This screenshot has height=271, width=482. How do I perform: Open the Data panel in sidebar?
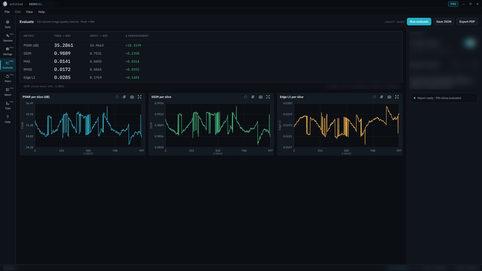click(x=8, y=24)
